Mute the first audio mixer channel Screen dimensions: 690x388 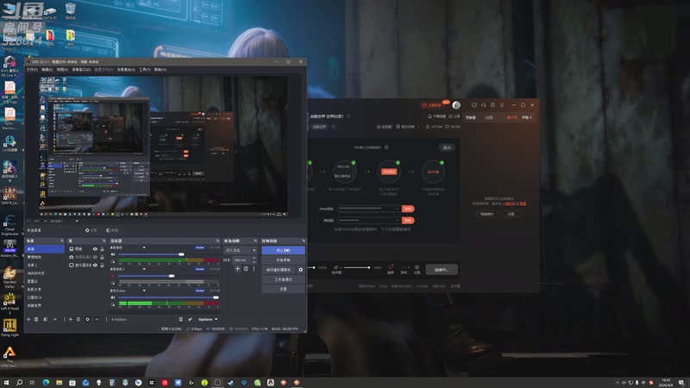(113, 254)
